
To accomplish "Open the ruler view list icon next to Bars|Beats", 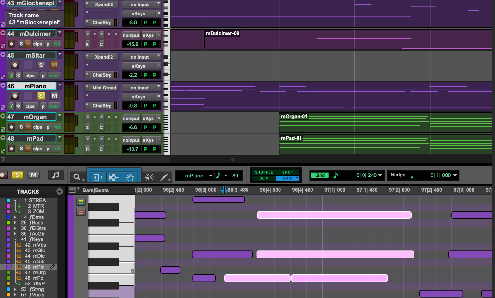I will coord(72,190).
